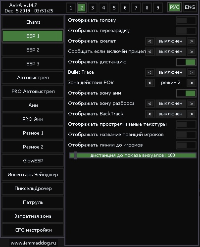Turn off Отображать зону аим switch
The height and width of the screenshot is (247, 200).
click(186, 93)
